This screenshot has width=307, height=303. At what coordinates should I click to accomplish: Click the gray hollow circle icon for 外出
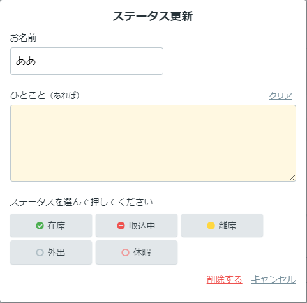(40, 252)
